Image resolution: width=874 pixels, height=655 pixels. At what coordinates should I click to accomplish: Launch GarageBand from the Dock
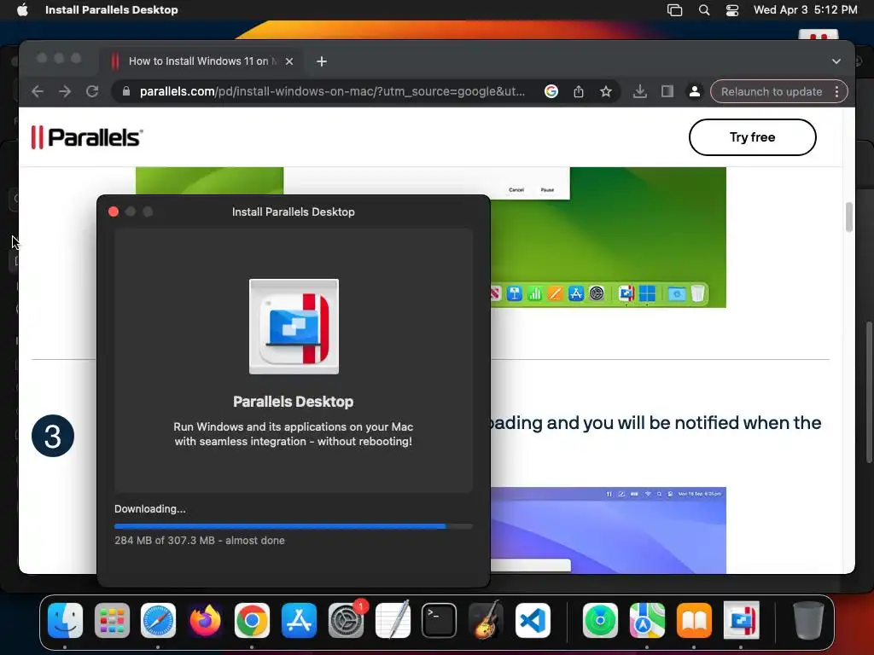click(486, 620)
